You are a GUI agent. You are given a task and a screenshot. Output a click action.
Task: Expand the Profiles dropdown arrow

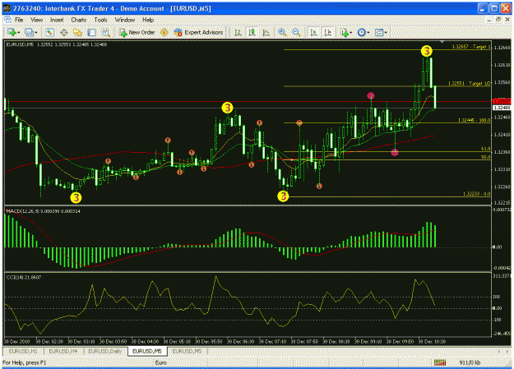[x=36, y=32]
